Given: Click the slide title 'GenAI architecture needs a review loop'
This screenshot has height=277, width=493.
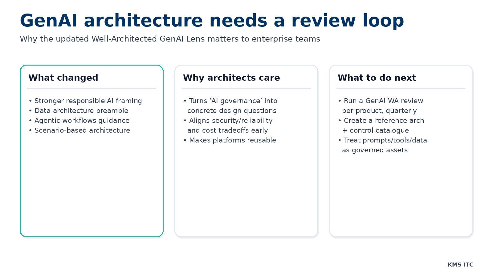Looking at the screenshot, I should tap(212, 20).
